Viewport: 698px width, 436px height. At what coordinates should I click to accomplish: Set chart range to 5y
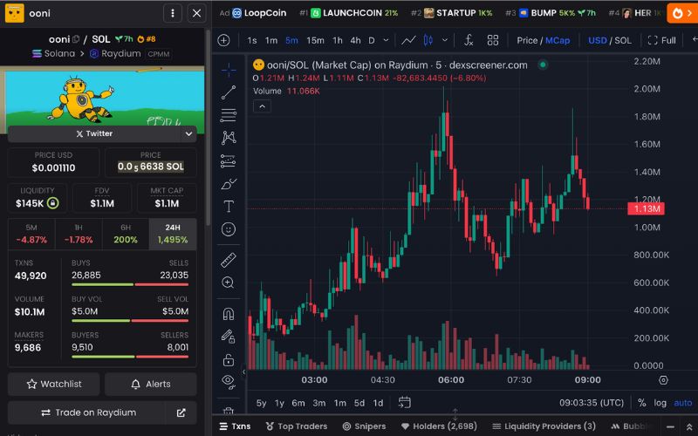coord(261,403)
